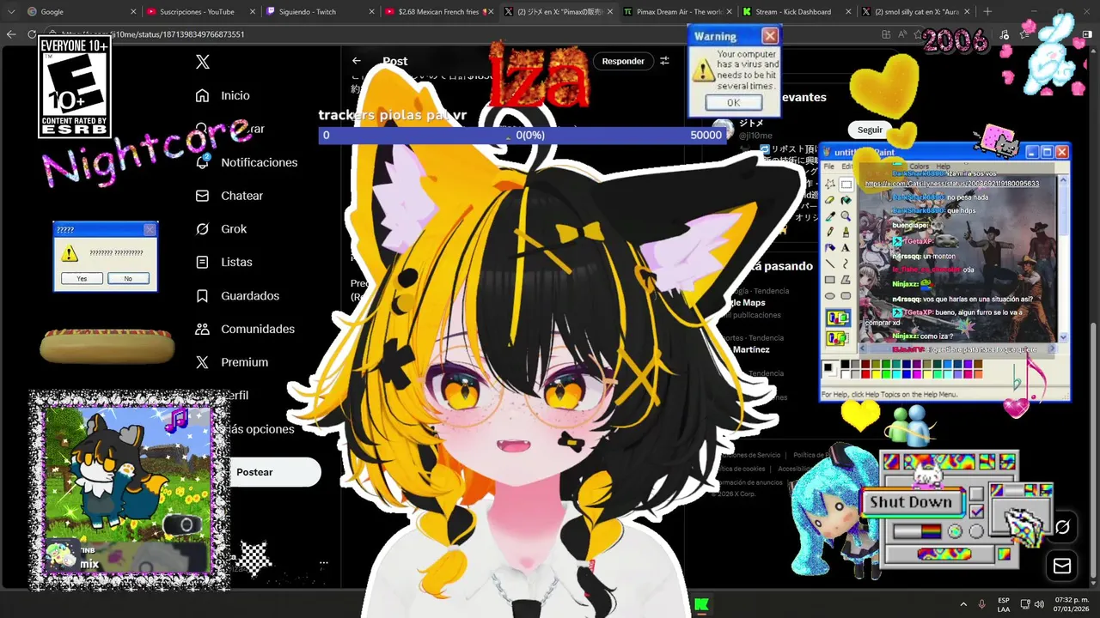Click trackers piolas pal vr goal bar

point(523,135)
